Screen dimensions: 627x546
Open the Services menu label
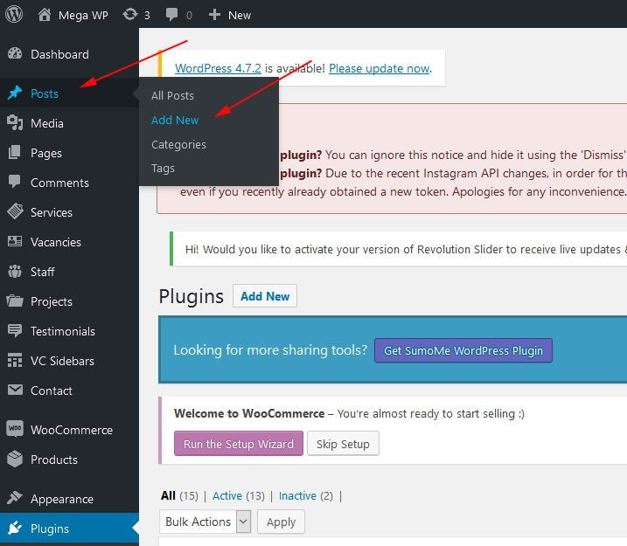tap(52, 212)
